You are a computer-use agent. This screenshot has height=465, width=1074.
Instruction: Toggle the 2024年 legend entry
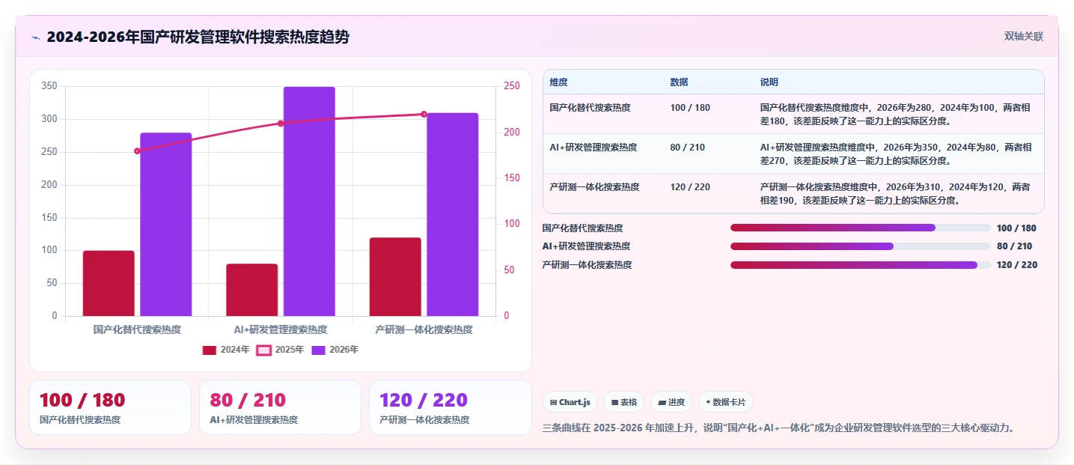[226, 350]
